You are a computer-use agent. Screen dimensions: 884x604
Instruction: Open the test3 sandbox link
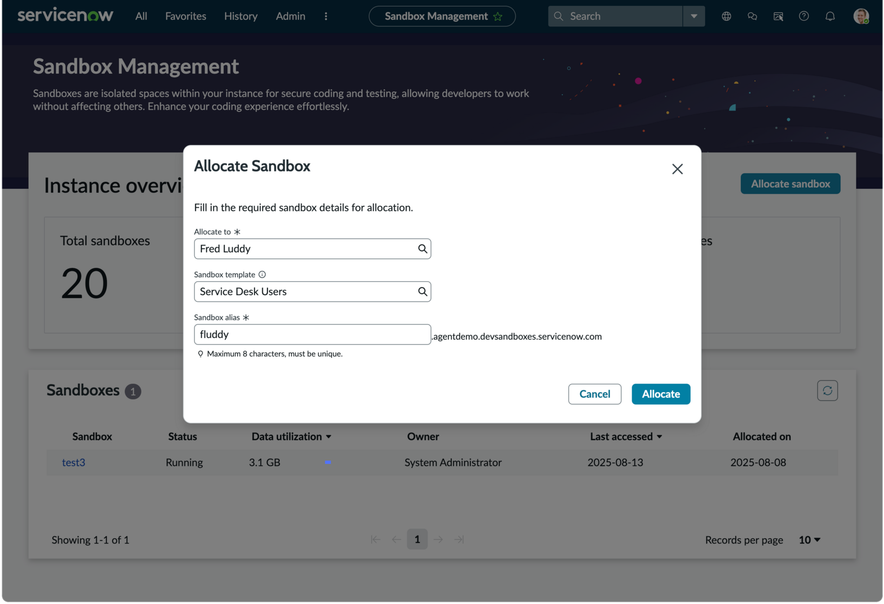point(73,462)
